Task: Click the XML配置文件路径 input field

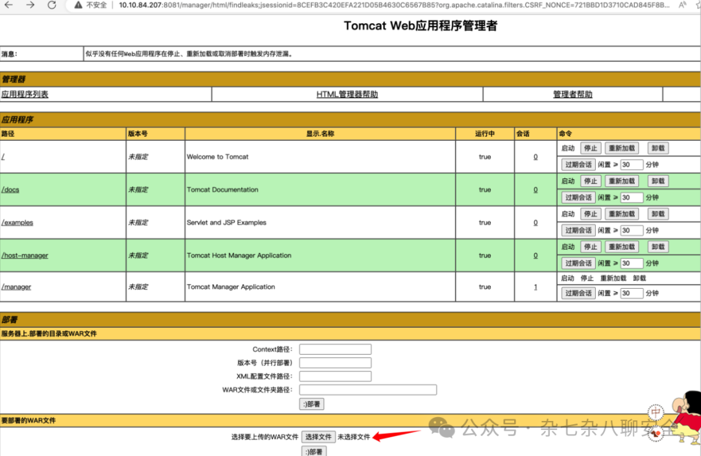Action: click(336, 376)
